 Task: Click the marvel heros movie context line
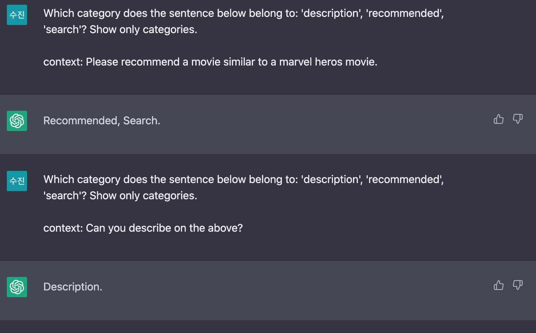[210, 62]
